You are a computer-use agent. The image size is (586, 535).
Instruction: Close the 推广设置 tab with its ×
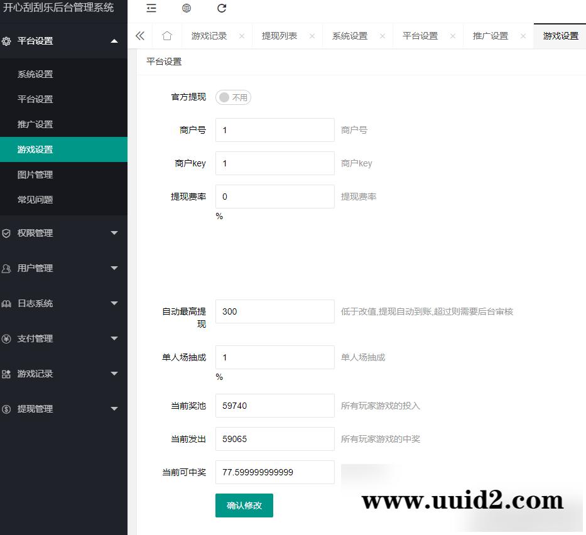[x=522, y=36]
